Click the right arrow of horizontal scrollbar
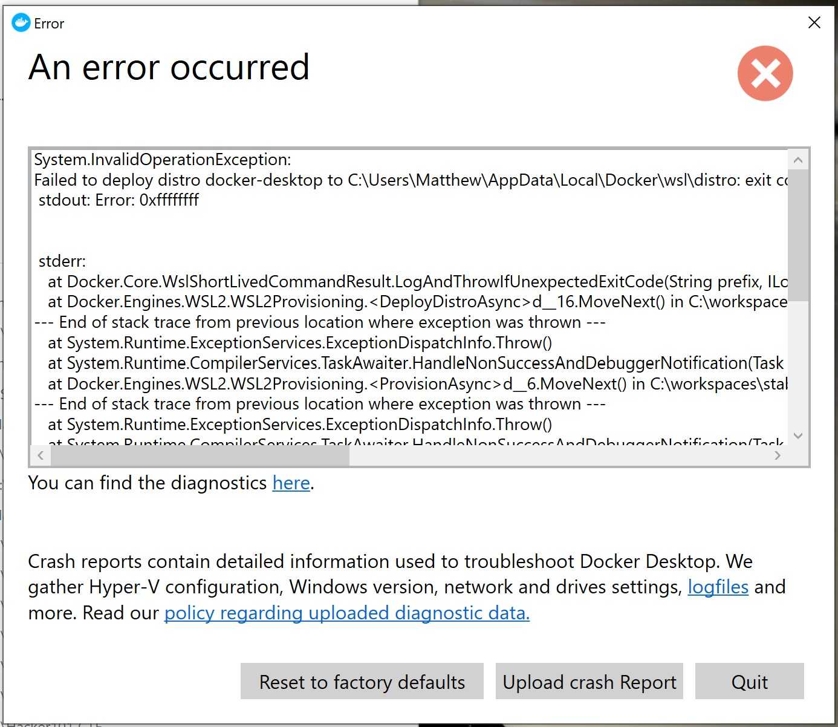The image size is (838, 727). [778, 455]
